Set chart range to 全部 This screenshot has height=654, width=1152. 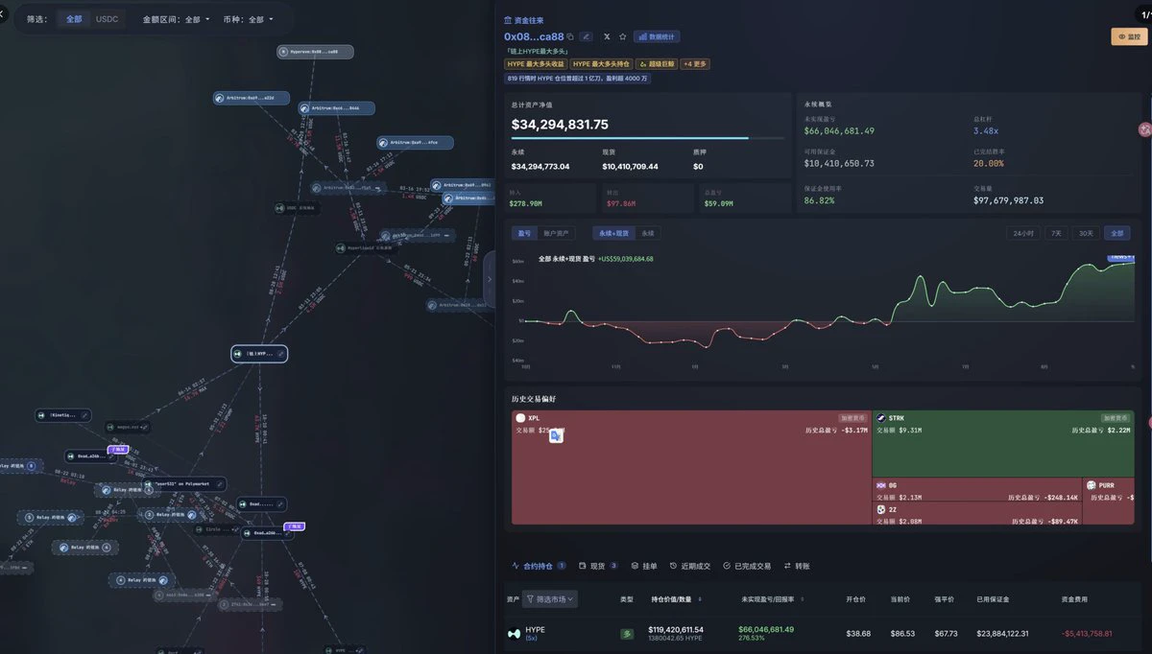click(1116, 233)
